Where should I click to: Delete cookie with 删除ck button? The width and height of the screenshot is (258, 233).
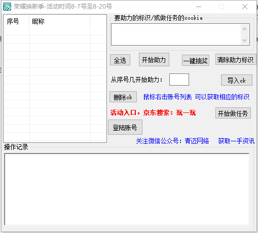(x=123, y=97)
